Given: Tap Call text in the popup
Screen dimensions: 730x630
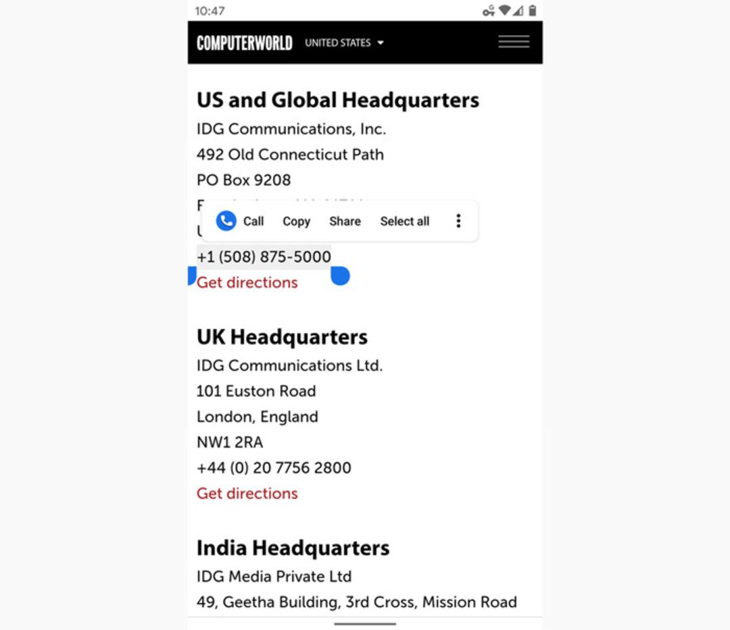Looking at the screenshot, I should pyautogui.click(x=253, y=221).
